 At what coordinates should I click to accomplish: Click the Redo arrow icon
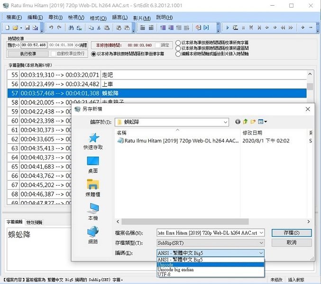(59, 27)
